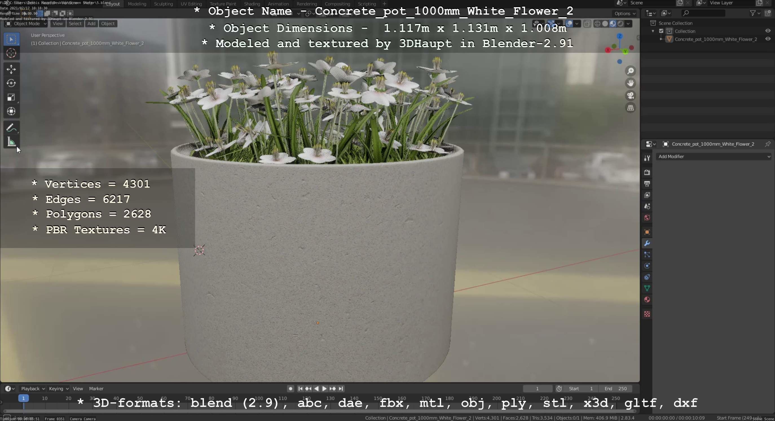775x421 pixels.
Task: Select the Measure ruler tool
Action: (12, 142)
